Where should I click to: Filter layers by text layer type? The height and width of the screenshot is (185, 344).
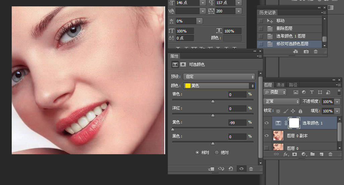[x=312, y=92]
